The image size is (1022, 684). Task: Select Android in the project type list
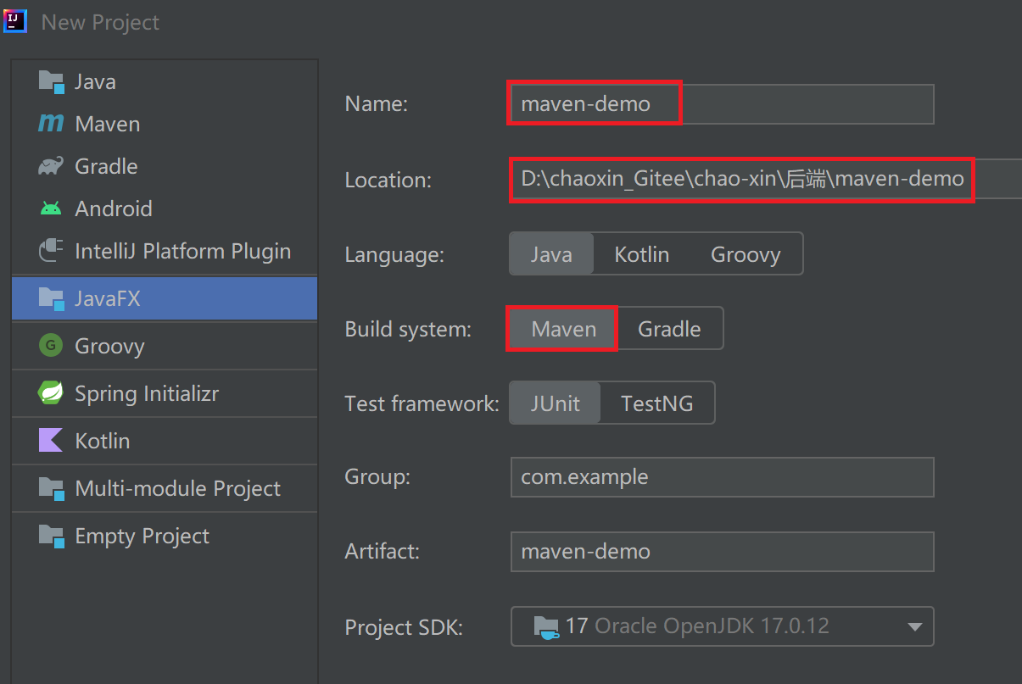tap(165, 209)
